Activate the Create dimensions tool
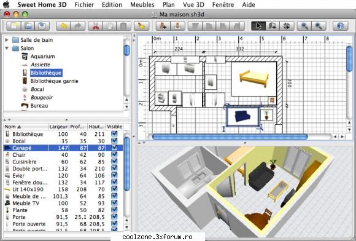Viewport: 356px width, 241px height. point(287,26)
